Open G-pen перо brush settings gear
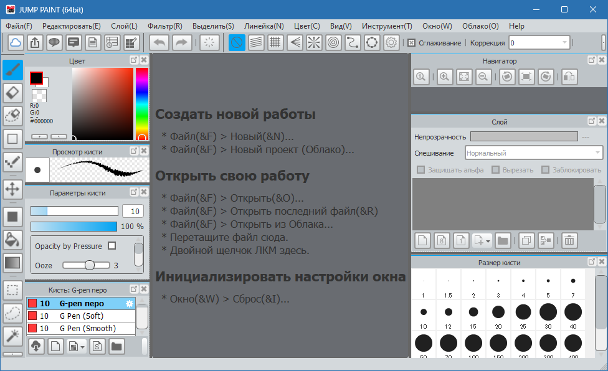This screenshot has width=608, height=371. 130,304
